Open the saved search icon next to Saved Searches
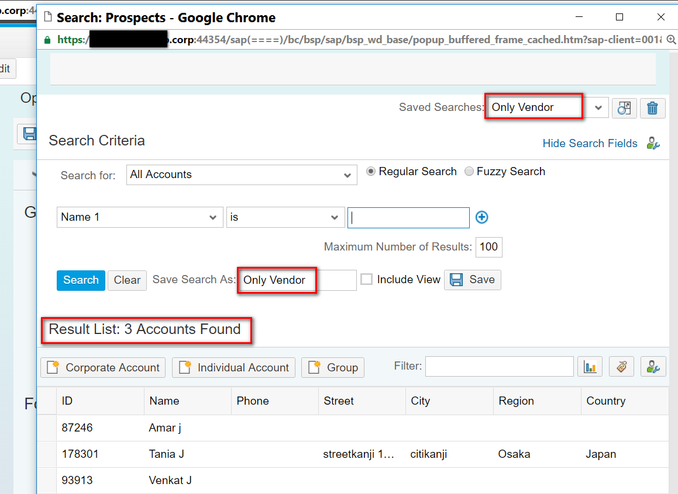 pyautogui.click(x=624, y=108)
